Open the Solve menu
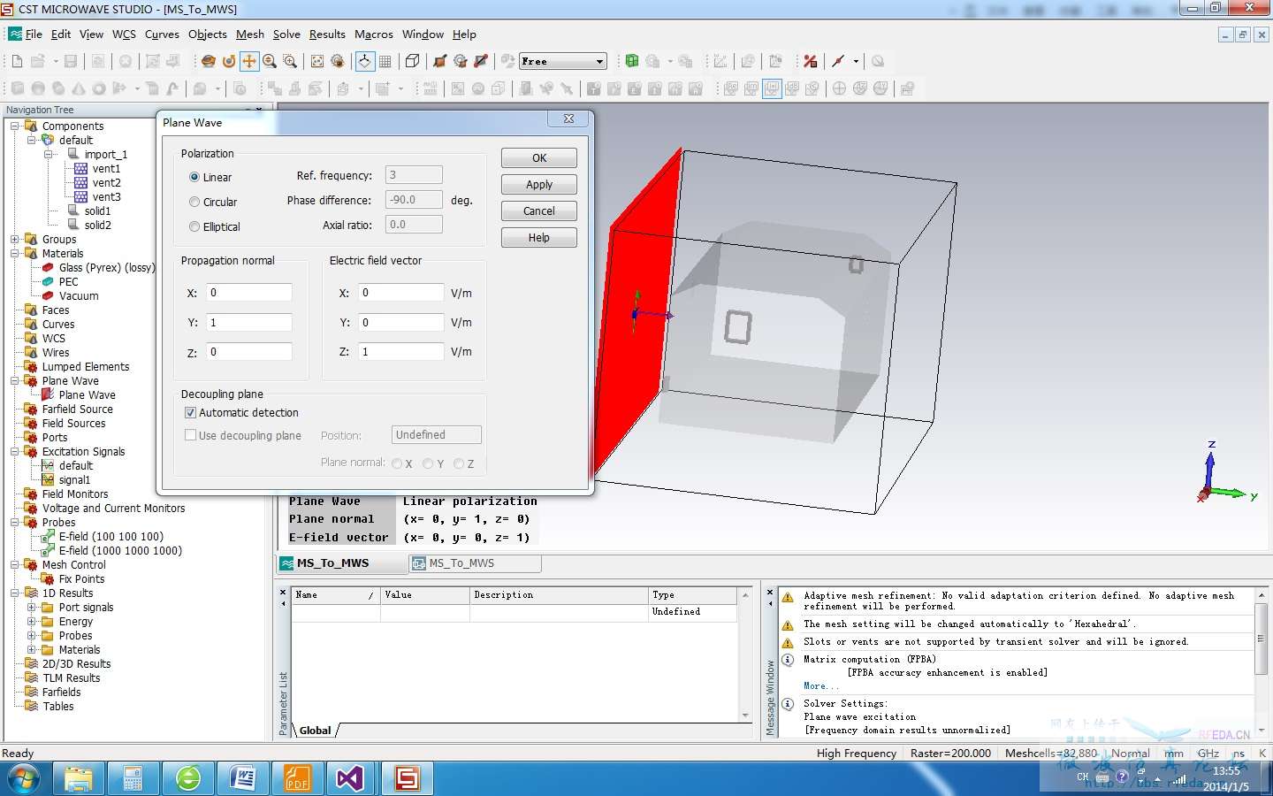Image resolution: width=1273 pixels, height=796 pixels. [286, 34]
